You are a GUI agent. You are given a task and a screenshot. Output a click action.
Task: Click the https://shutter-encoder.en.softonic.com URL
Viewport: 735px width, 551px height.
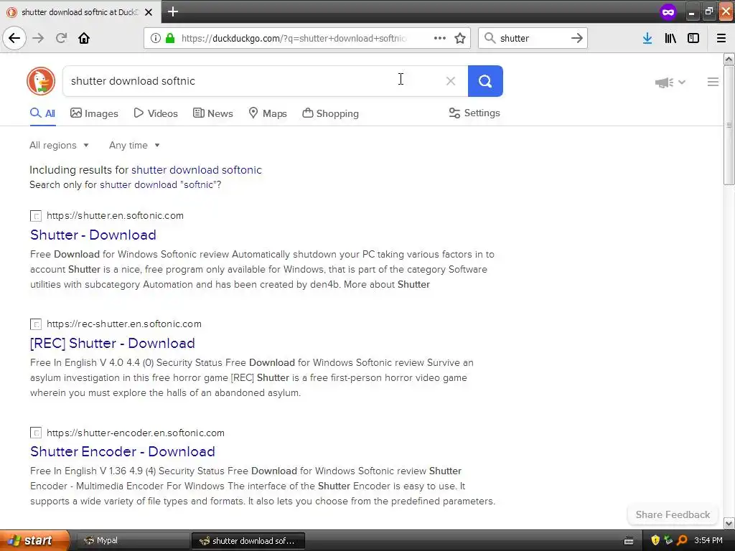click(136, 433)
